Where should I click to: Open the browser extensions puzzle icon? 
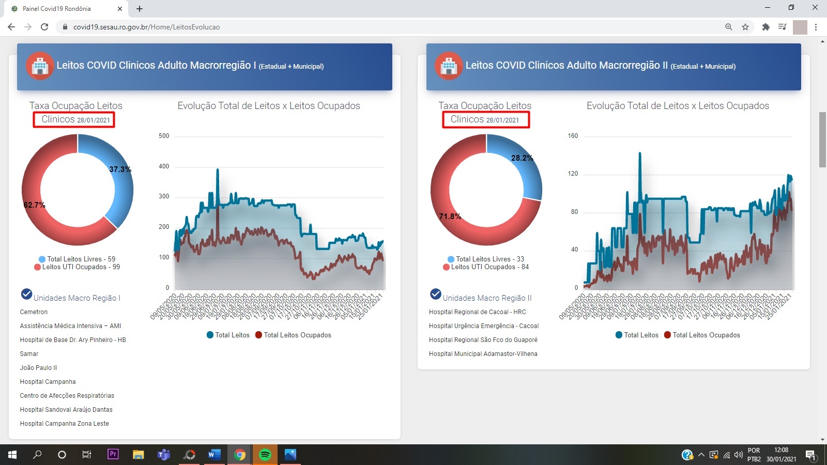point(766,27)
